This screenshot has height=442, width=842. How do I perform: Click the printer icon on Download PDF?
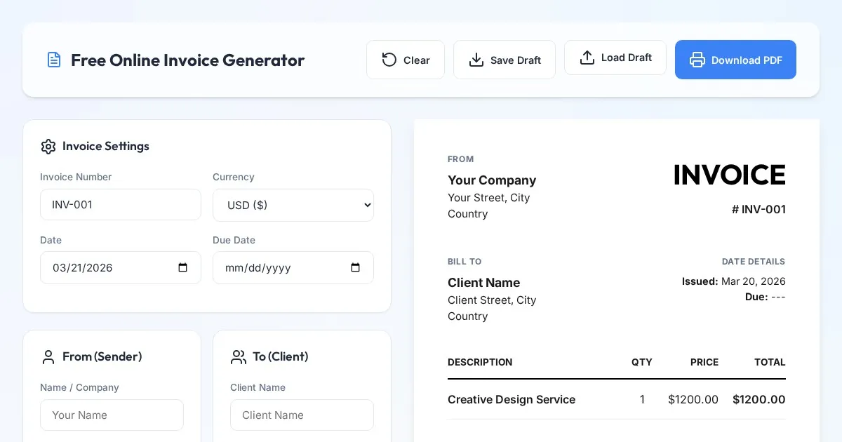pyautogui.click(x=697, y=60)
